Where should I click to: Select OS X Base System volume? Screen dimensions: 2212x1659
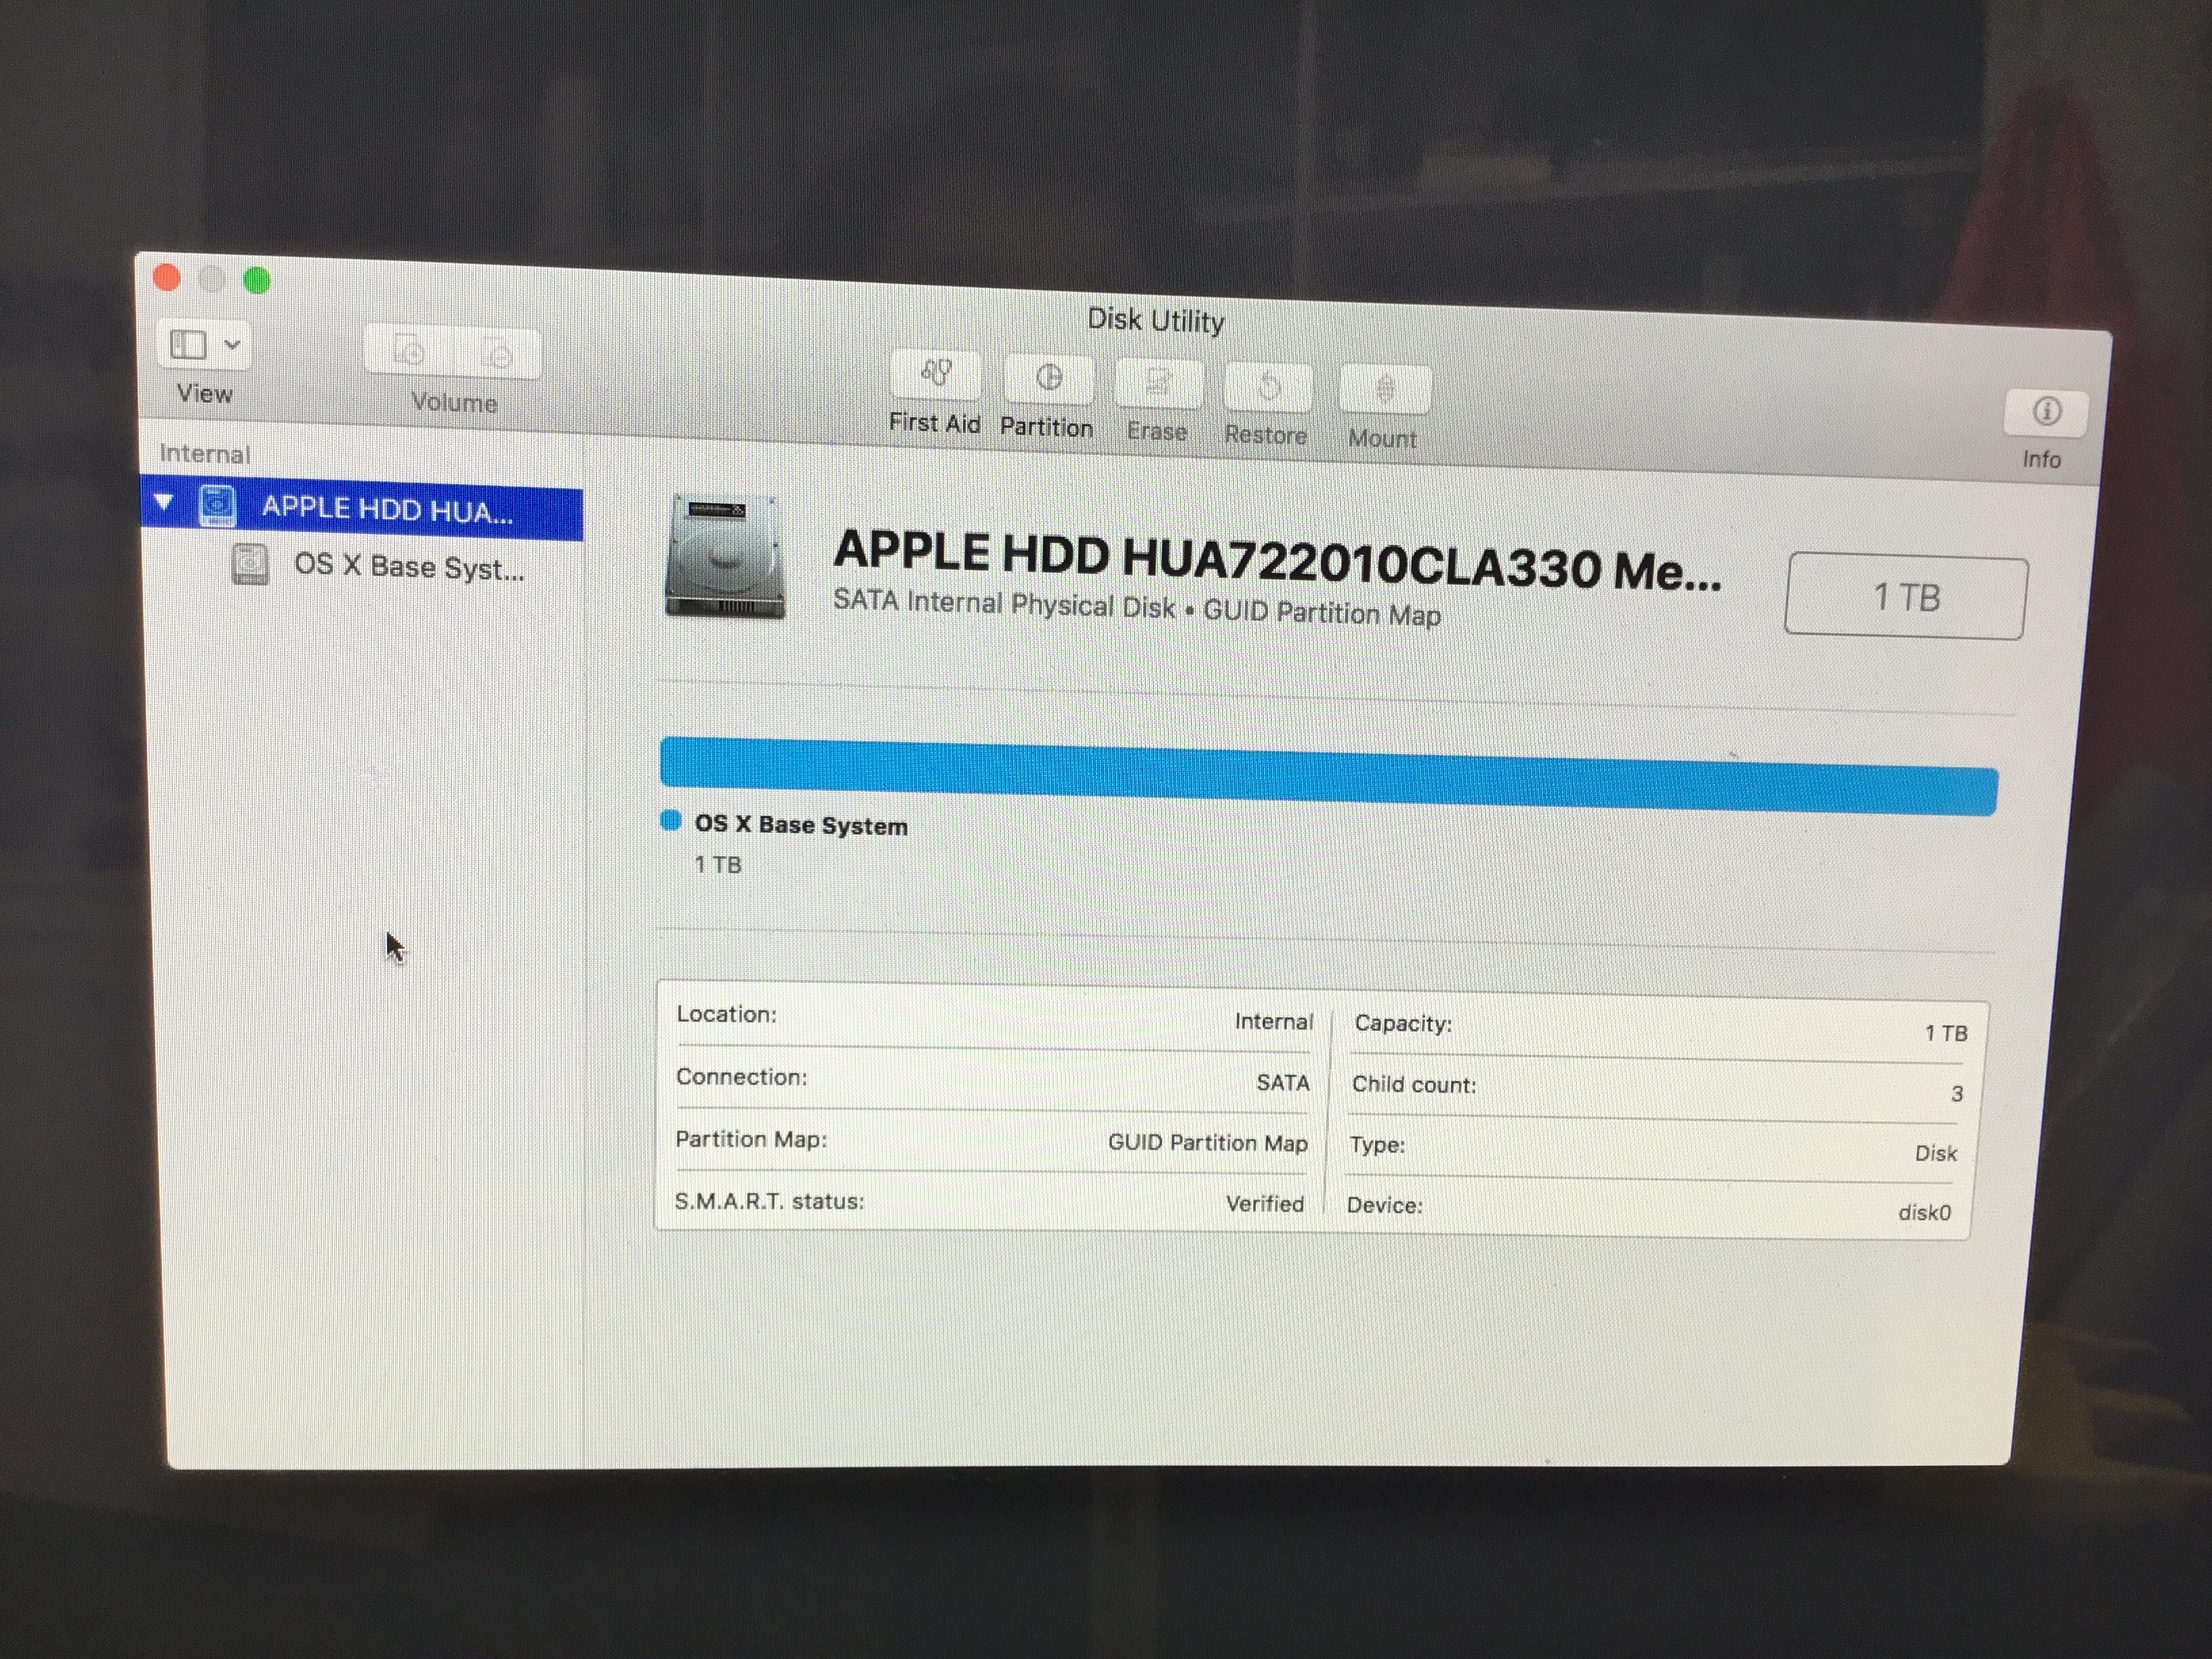(407, 567)
